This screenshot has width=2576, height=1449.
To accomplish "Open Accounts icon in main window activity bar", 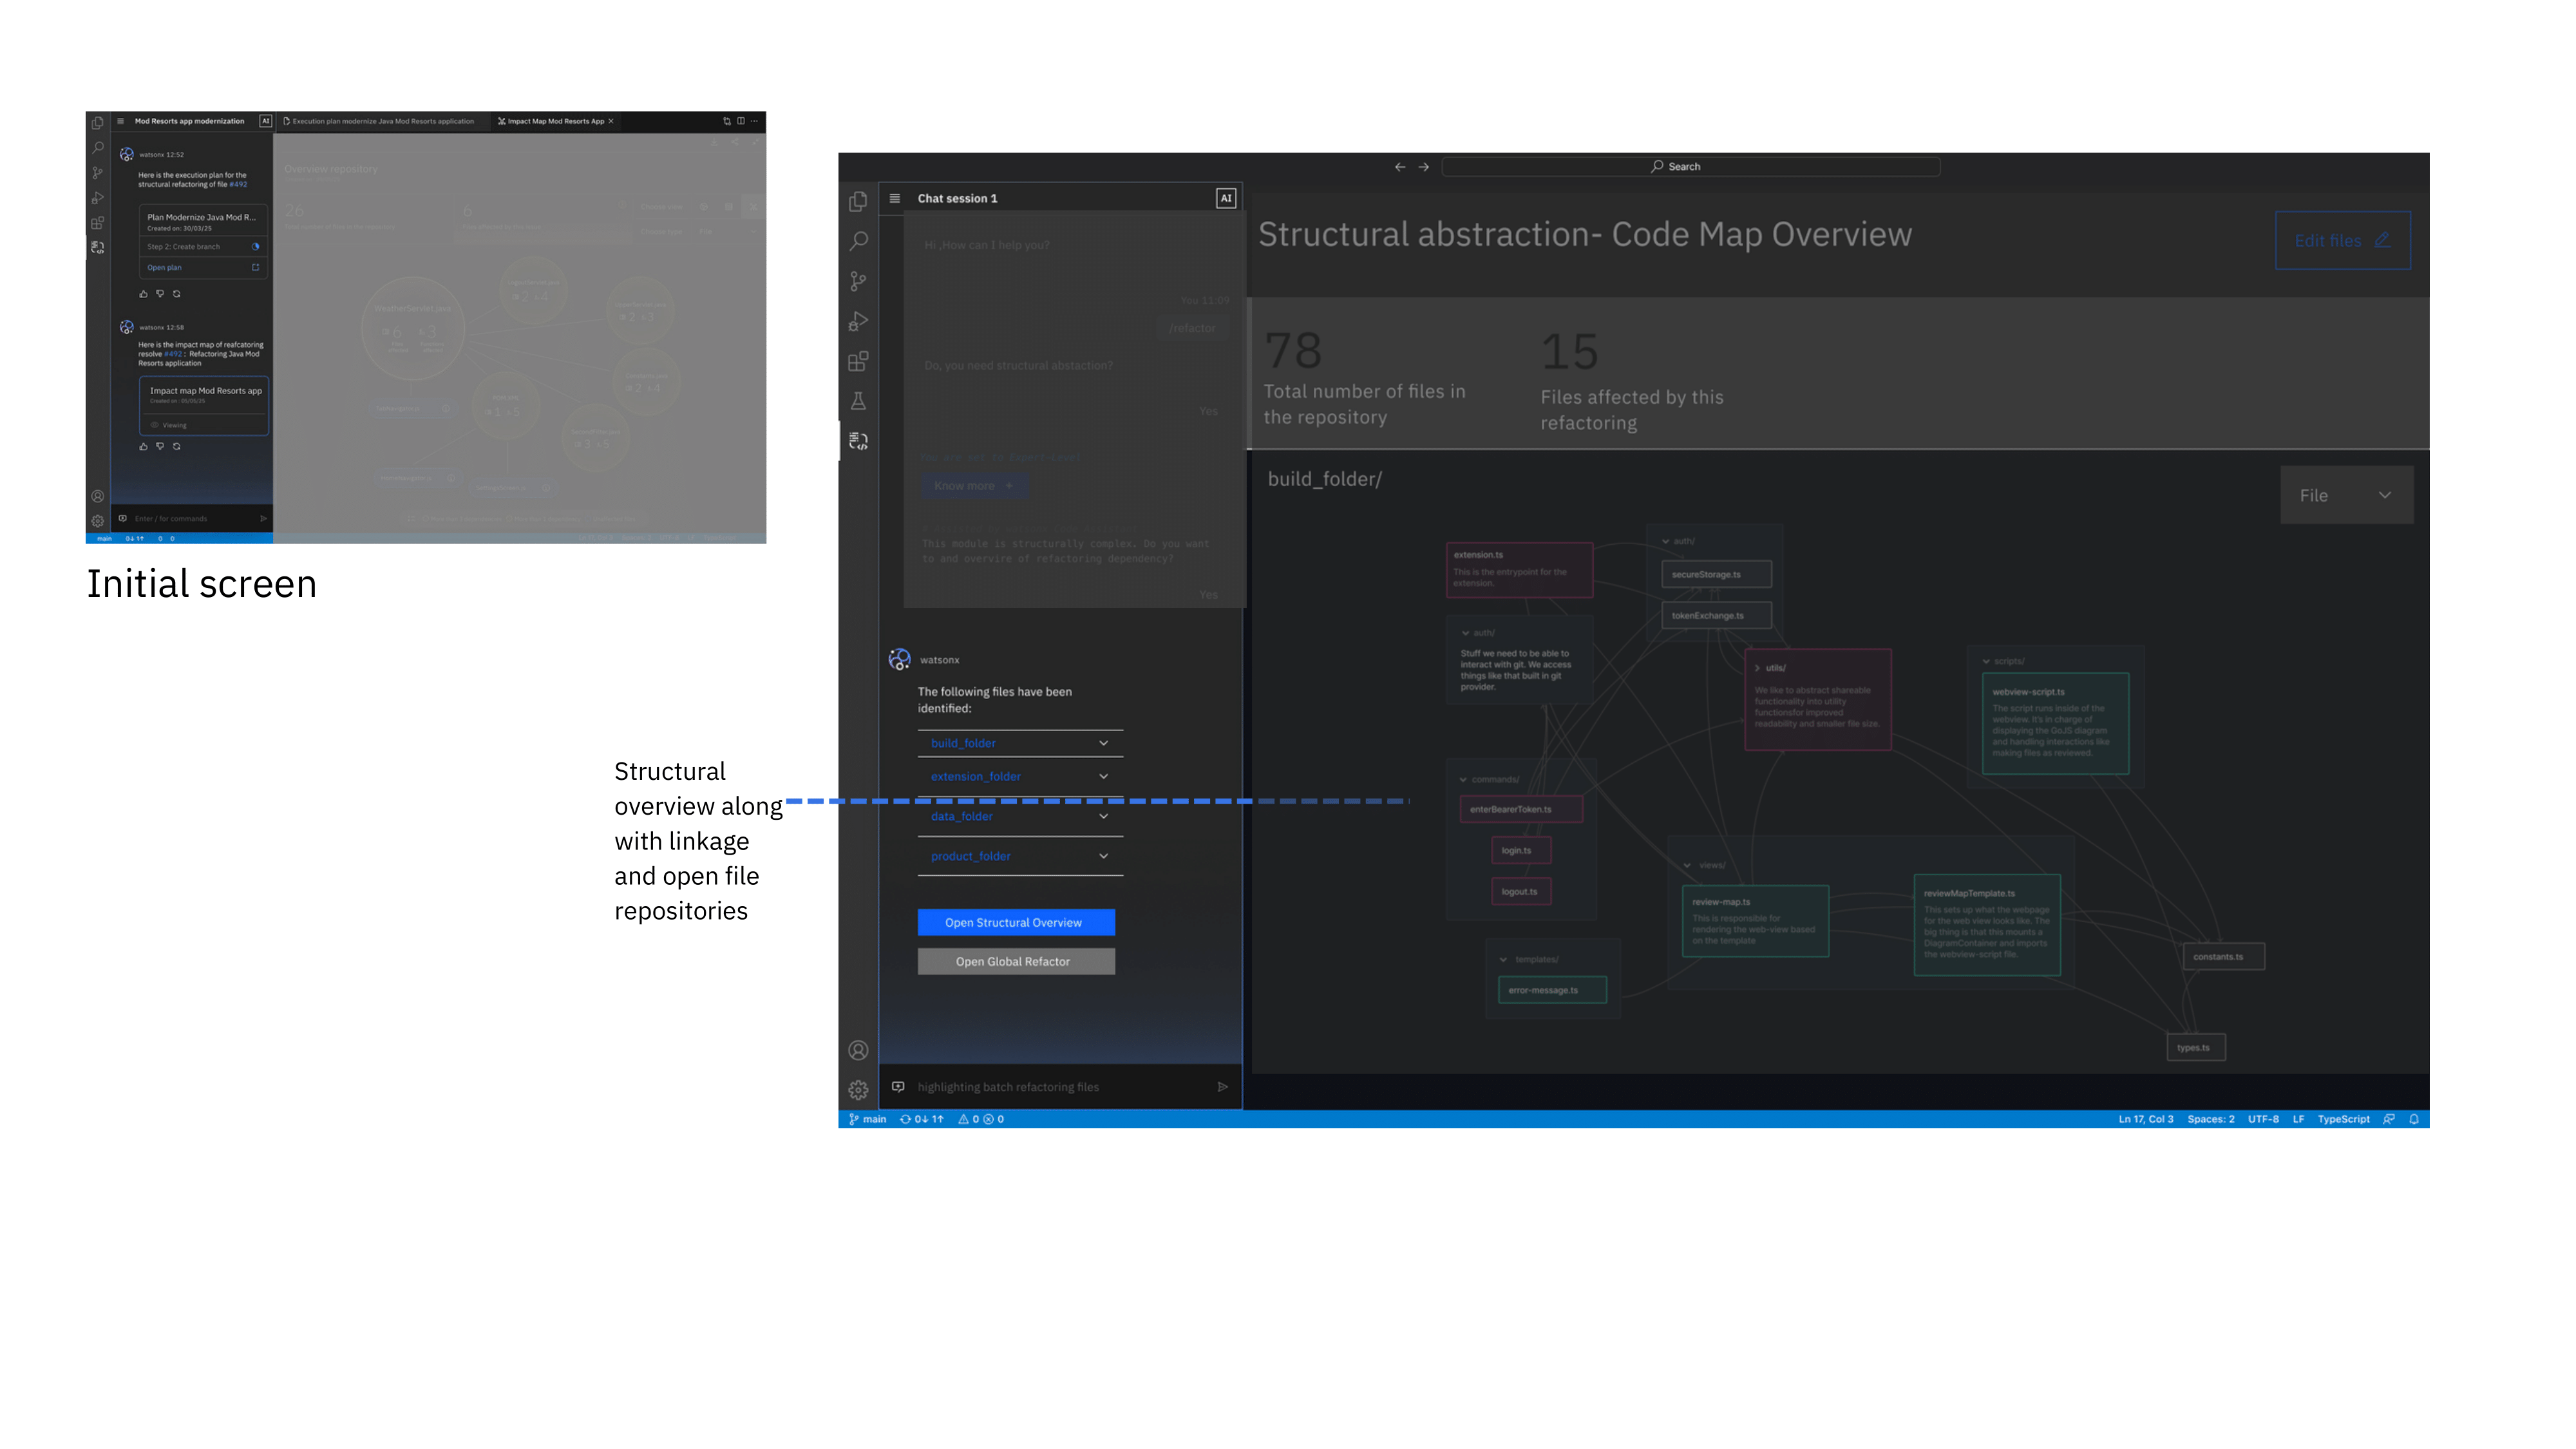I will (x=858, y=1050).
